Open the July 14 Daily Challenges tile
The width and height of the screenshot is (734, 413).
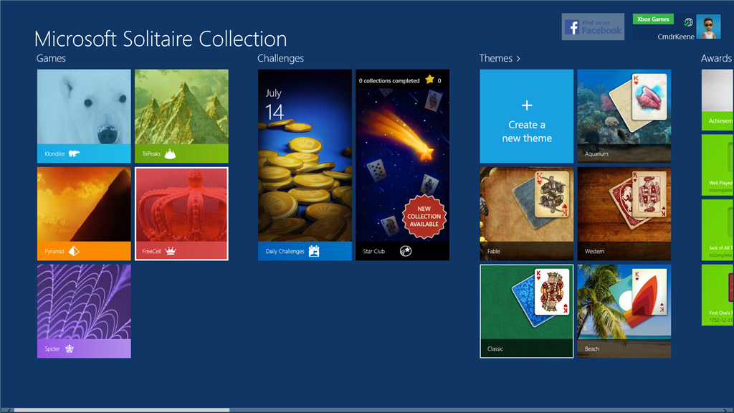(305, 165)
